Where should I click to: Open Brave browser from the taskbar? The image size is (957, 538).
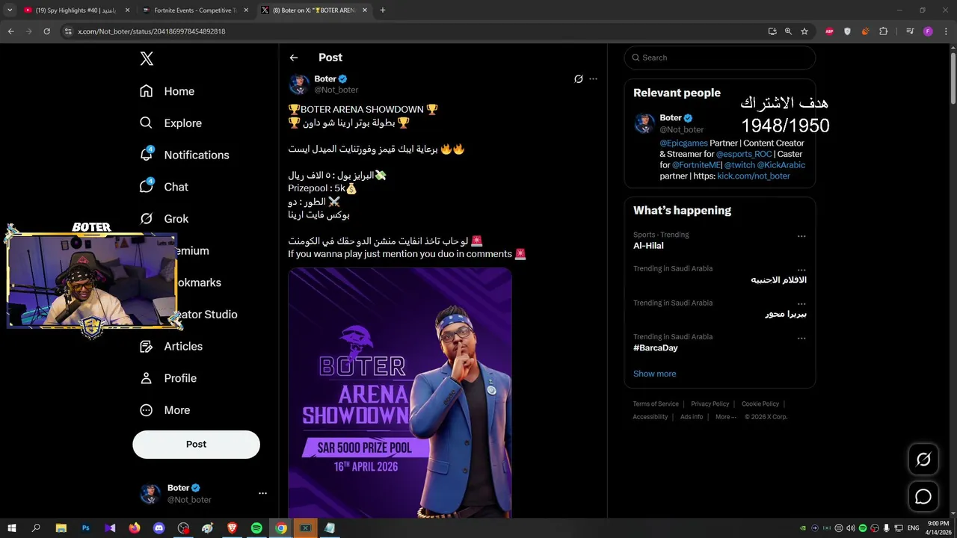232,528
